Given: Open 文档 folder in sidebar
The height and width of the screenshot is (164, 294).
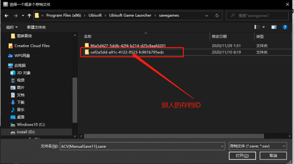Looking at the screenshot, I should (x=18, y=95).
